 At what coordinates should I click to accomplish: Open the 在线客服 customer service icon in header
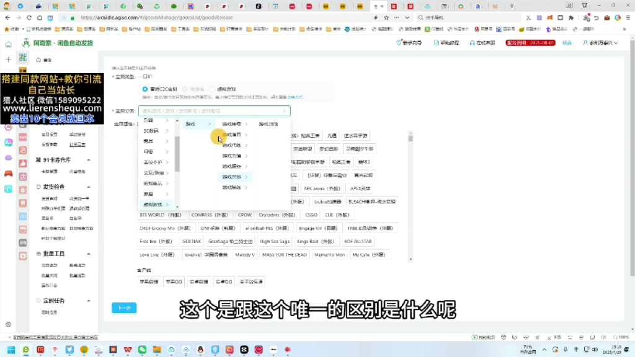pyautogui.click(x=473, y=42)
